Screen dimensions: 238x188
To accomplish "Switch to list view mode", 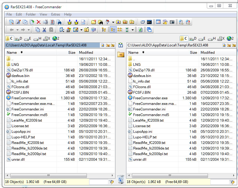I will (120, 30).
